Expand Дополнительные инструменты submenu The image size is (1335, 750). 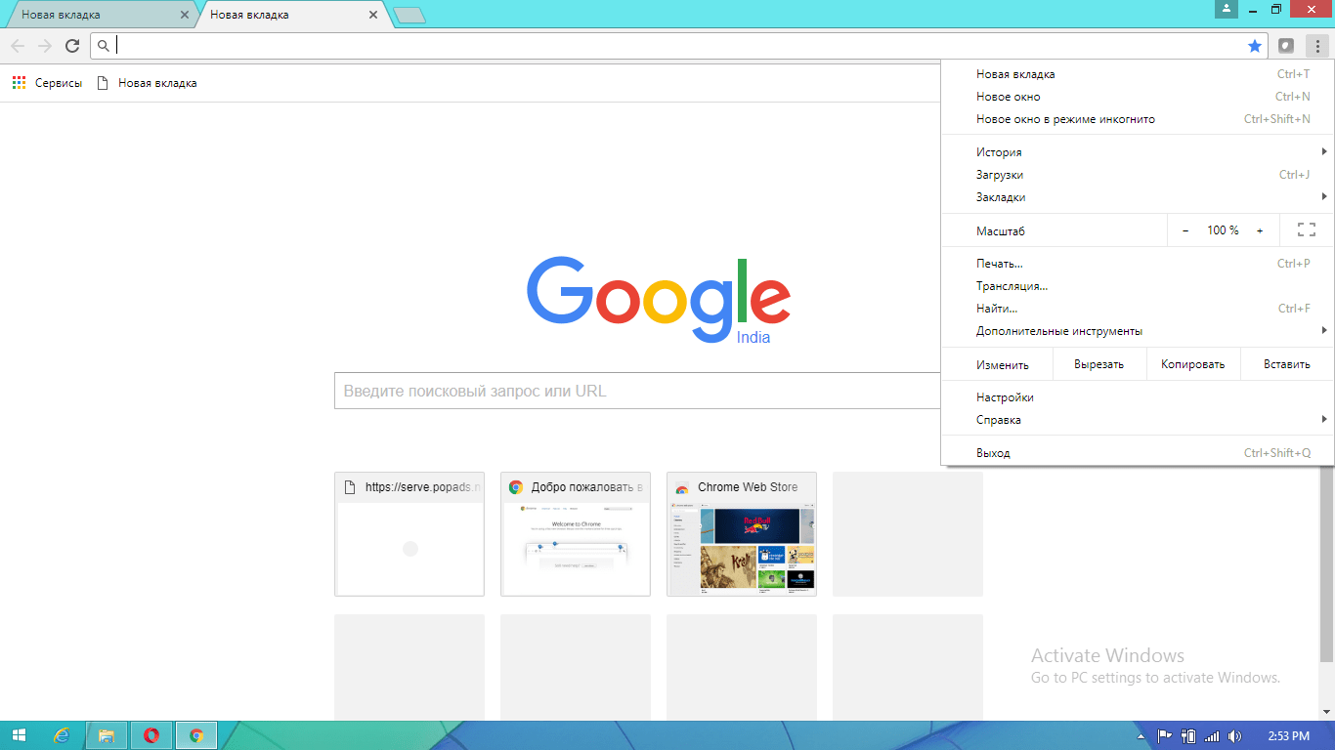click(x=1137, y=331)
